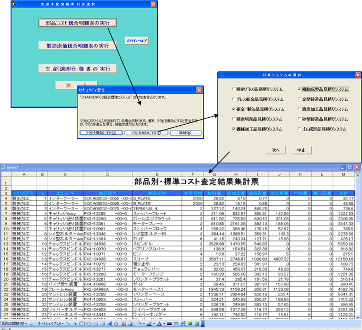Click cell containing TERMINAL 4
This screenshot has width=362, height=330.
(x=157, y=209)
